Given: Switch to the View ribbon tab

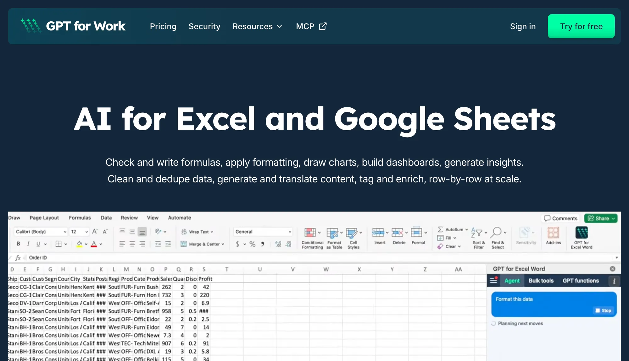Looking at the screenshot, I should point(153,218).
